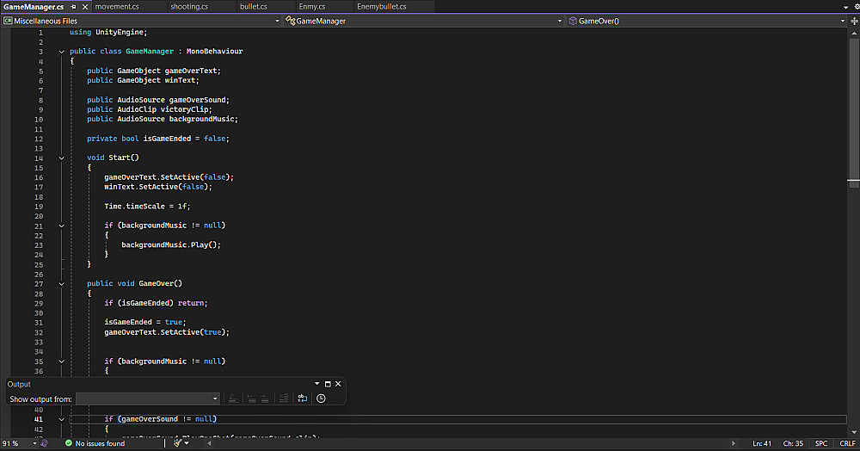Open the Show output from combo box

(148, 398)
